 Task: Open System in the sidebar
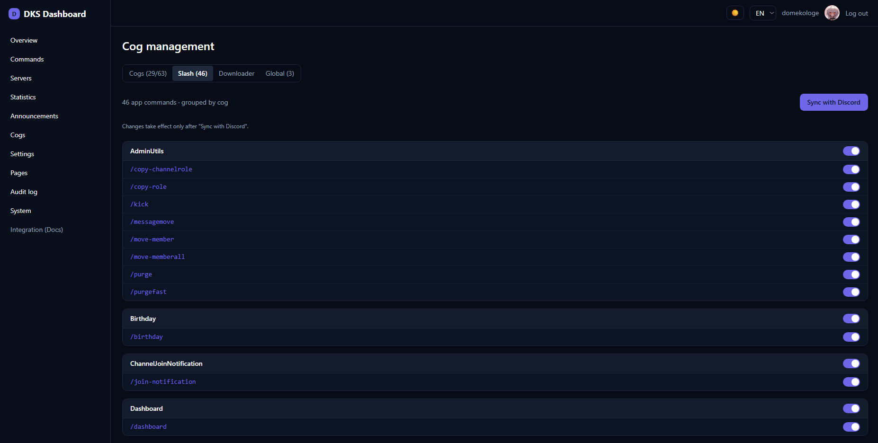click(21, 211)
